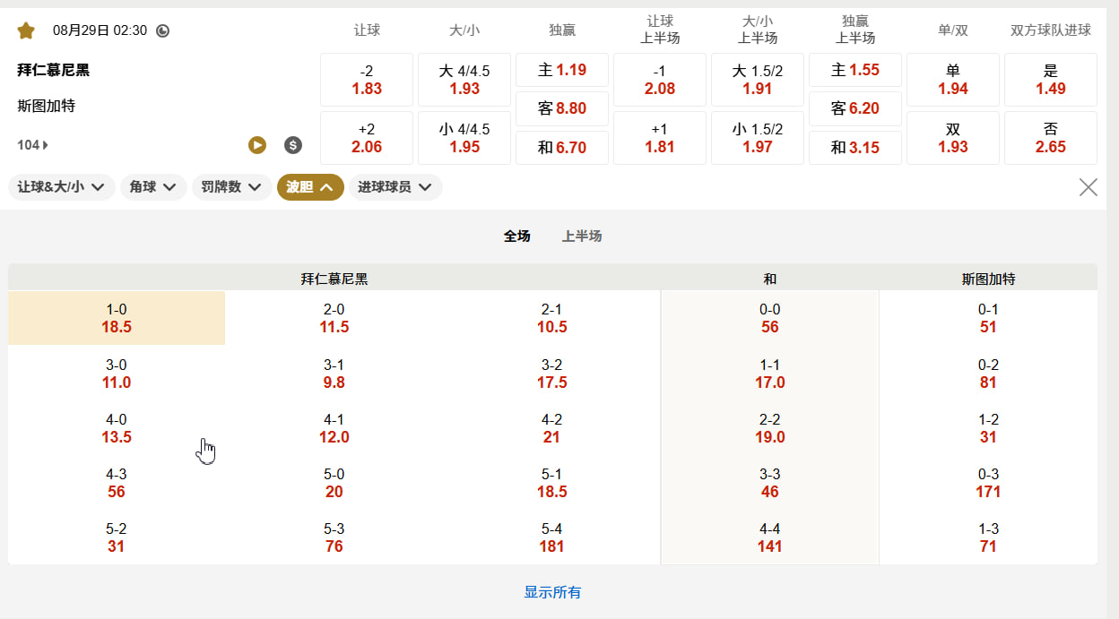Viewport: 1119px width, 619px height.
Task: Bet on 大 4/4.5 at 1.93
Action: pos(464,80)
